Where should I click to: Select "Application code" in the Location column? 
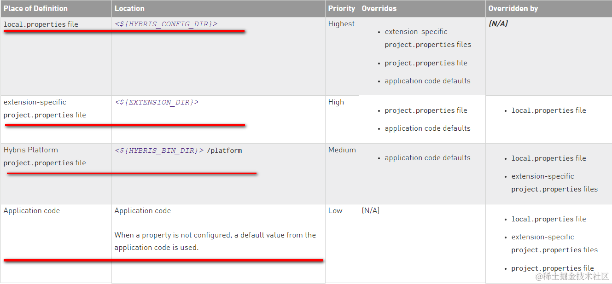[143, 211]
